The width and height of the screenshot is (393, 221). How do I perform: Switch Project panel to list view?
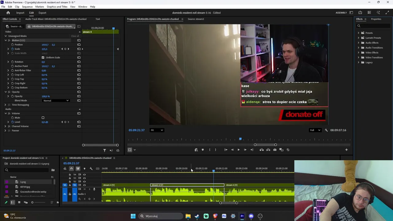(x=13, y=202)
